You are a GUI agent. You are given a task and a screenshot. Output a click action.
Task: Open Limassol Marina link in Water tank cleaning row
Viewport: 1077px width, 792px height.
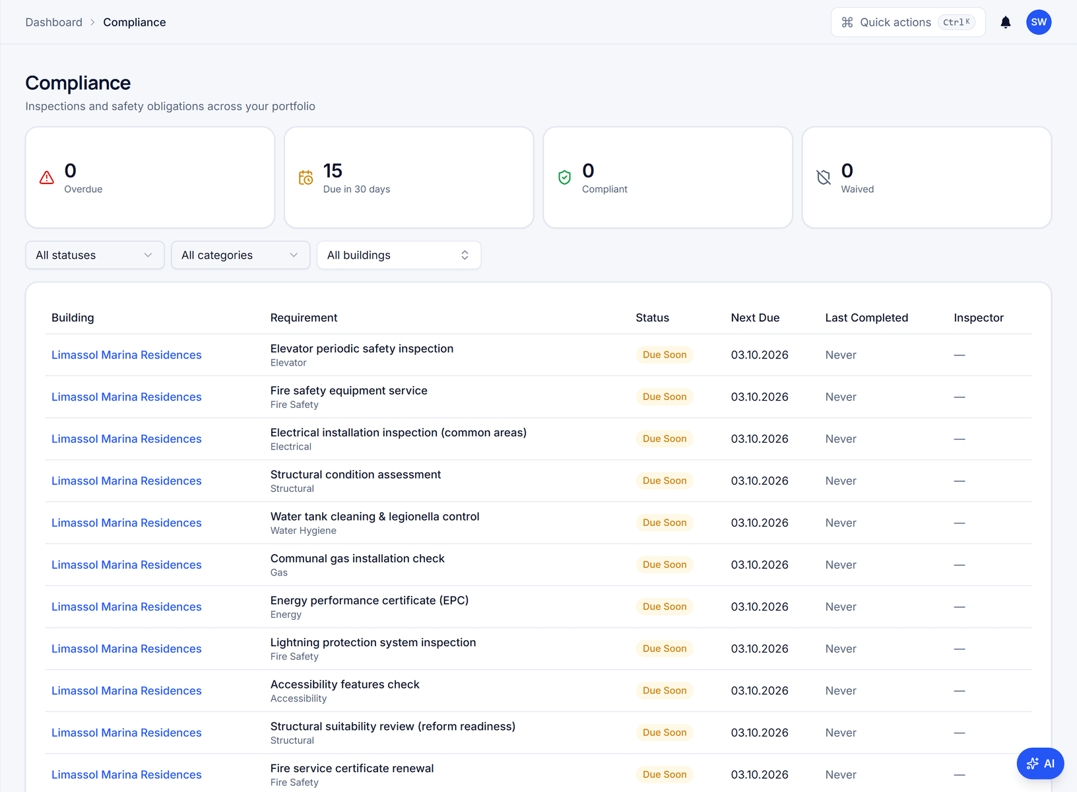pyautogui.click(x=127, y=523)
